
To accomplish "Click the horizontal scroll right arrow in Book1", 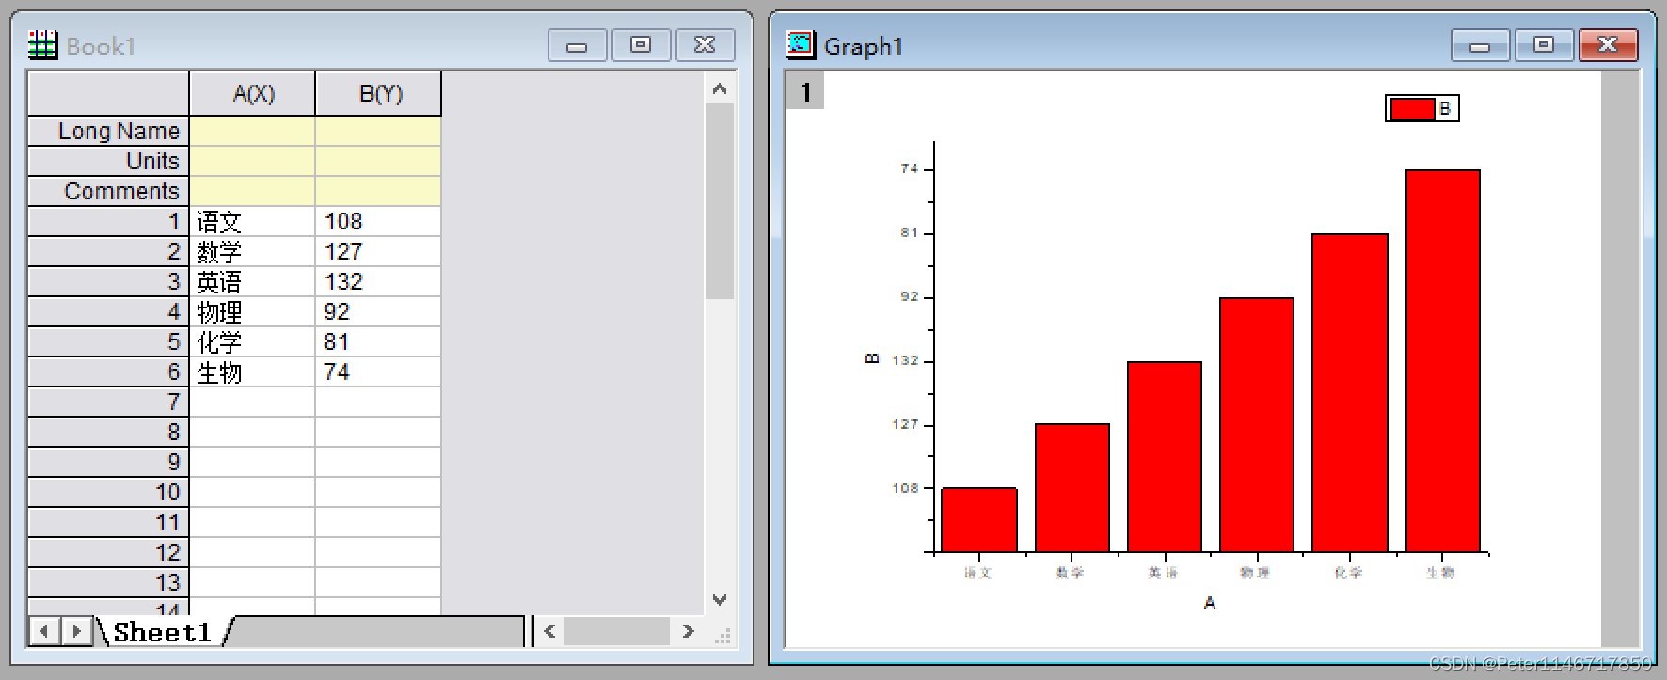I will pos(689,631).
